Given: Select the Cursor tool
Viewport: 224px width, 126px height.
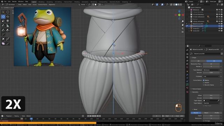Looking at the screenshot, I should click(8, 12).
